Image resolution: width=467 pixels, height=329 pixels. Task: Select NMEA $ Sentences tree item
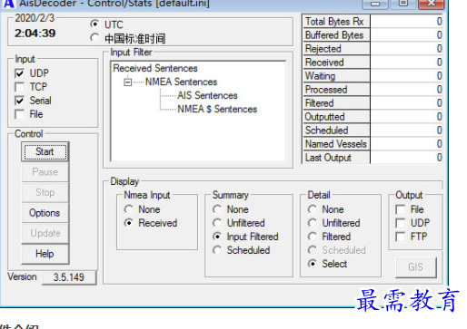tap(217, 109)
